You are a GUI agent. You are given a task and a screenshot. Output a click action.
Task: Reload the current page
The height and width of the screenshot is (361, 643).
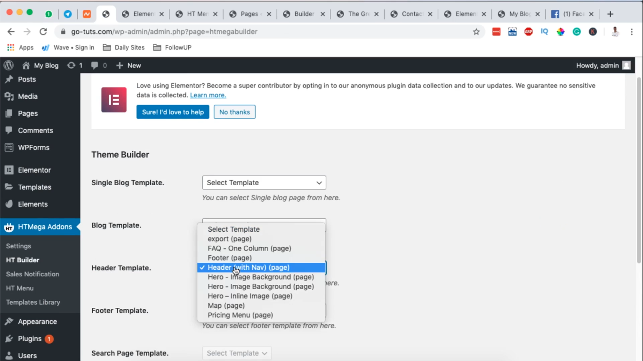43,31
